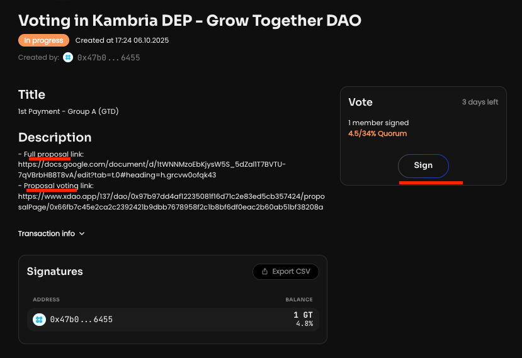Image resolution: width=522 pixels, height=358 pixels.
Task: Expand the Transaction info chevron
Action: 82,234
